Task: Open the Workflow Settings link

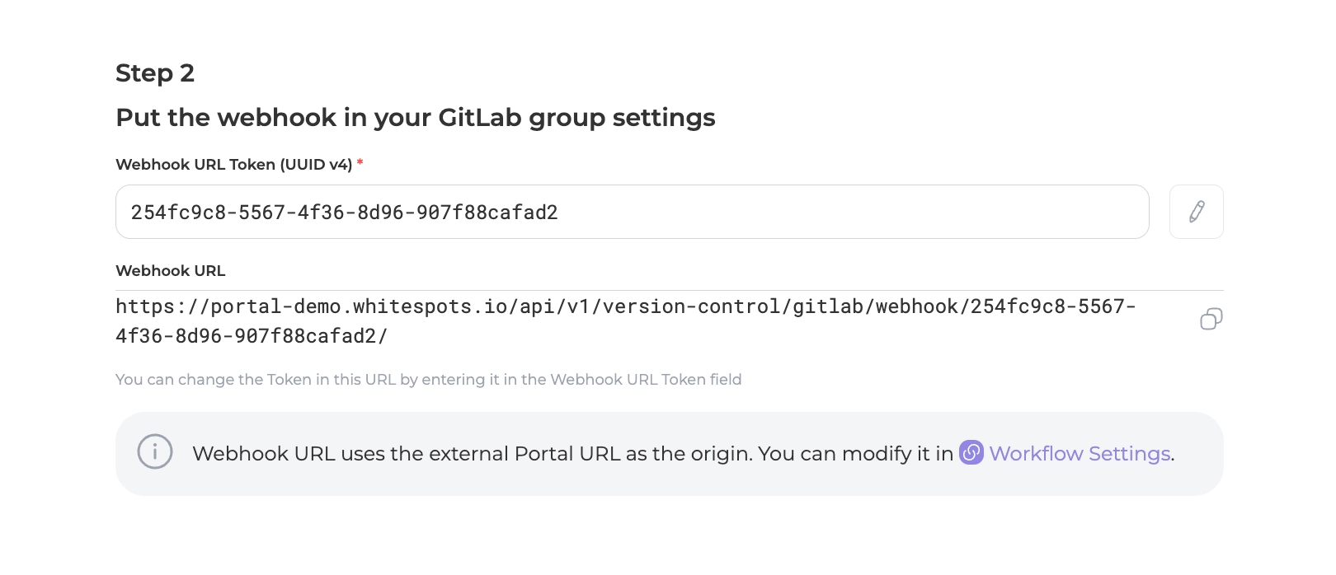Action: point(1080,454)
